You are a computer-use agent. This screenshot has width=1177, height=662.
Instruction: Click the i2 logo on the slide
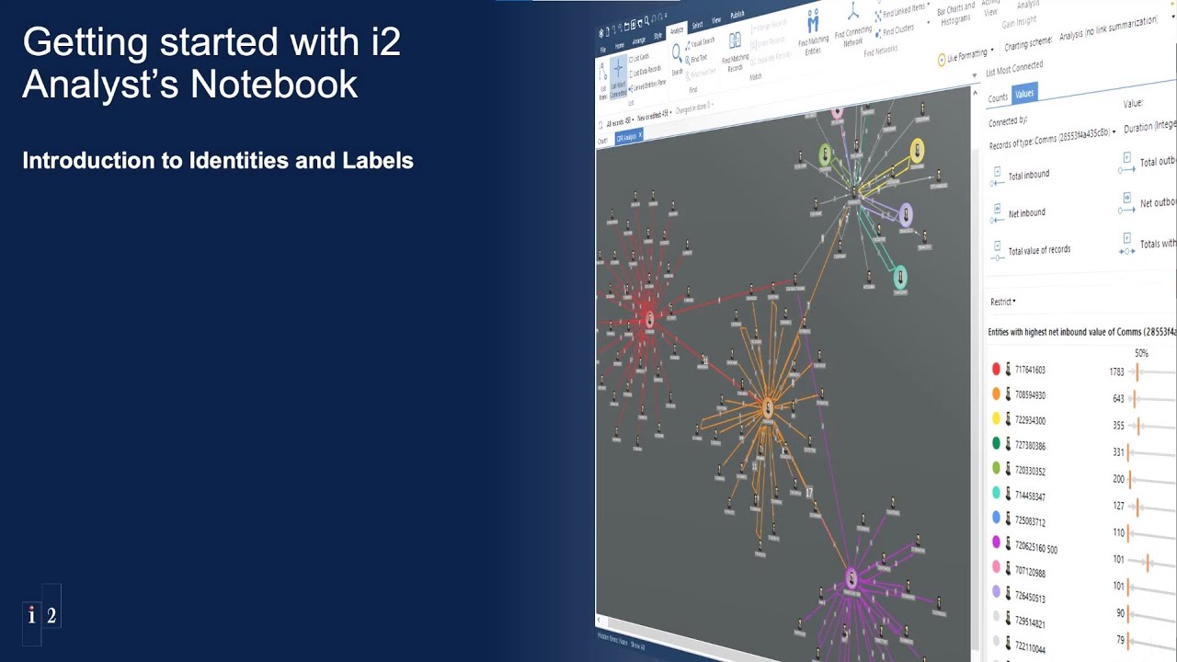coord(41,615)
